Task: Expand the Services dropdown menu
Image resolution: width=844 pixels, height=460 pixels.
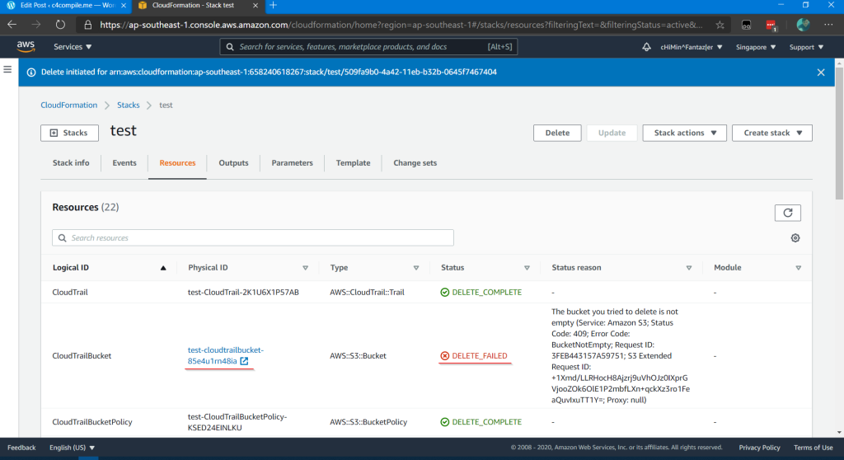Action: [72, 47]
